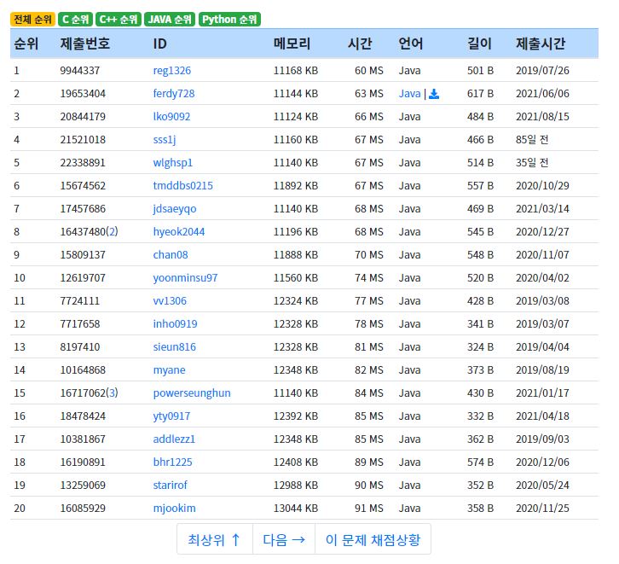Go to the 다음 next page
The height and width of the screenshot is (564, 619).
pos(284,539)
